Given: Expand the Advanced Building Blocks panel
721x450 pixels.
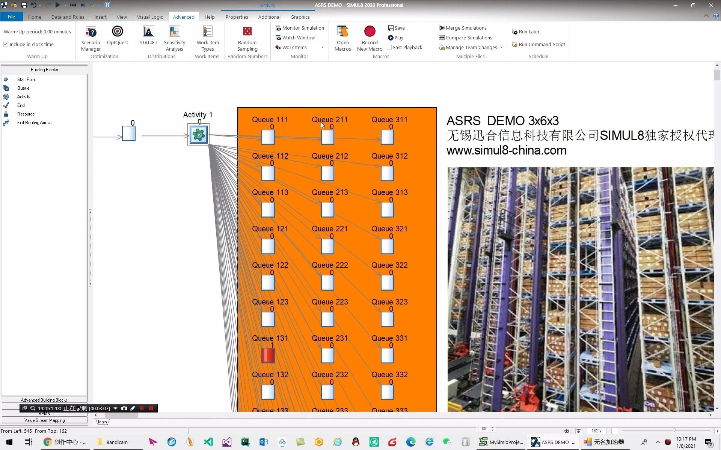Looking at the screenshot, I should tap(44, 400).
